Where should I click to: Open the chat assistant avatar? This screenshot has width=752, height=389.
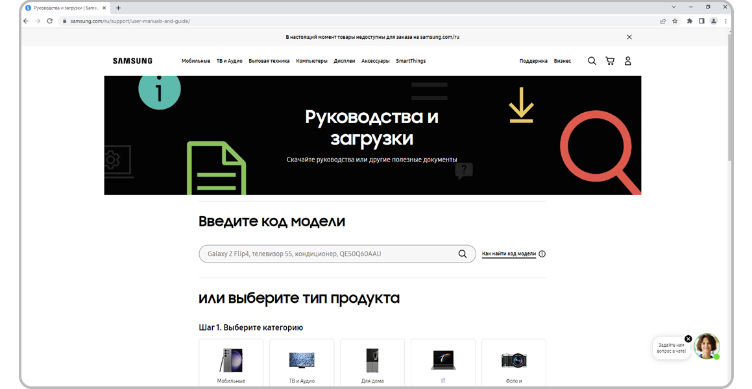(707, 347)
